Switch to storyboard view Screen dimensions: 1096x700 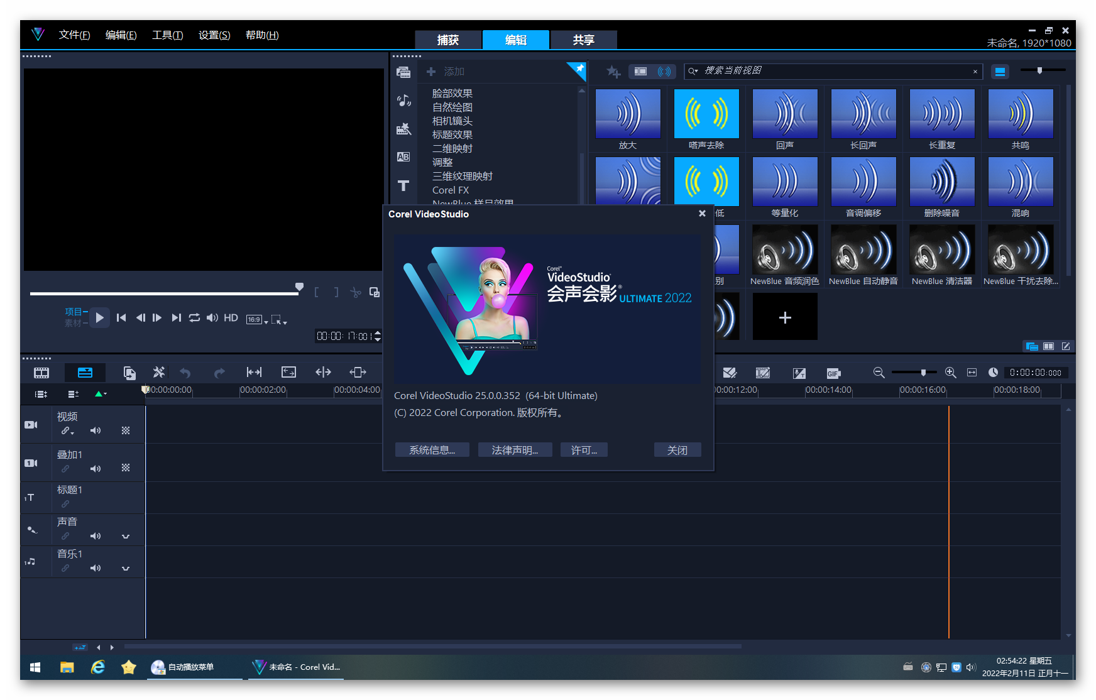(x=41, y=373)
